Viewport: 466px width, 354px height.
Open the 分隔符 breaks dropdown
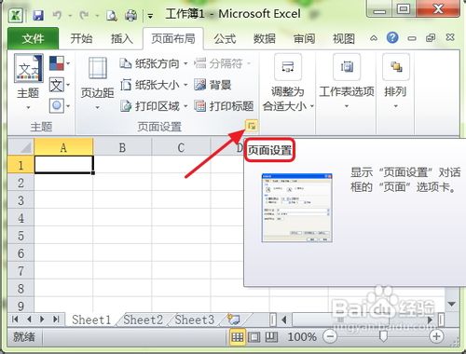pos(223,63)
